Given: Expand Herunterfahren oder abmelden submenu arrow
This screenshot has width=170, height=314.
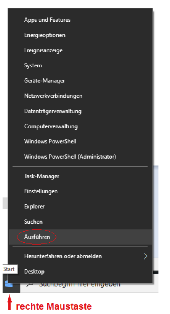Looking at the screenshot, I should [x=146, y=256].
